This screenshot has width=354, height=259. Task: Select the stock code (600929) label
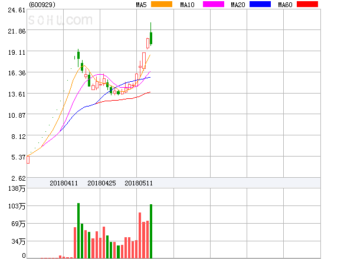coord(42,5)
